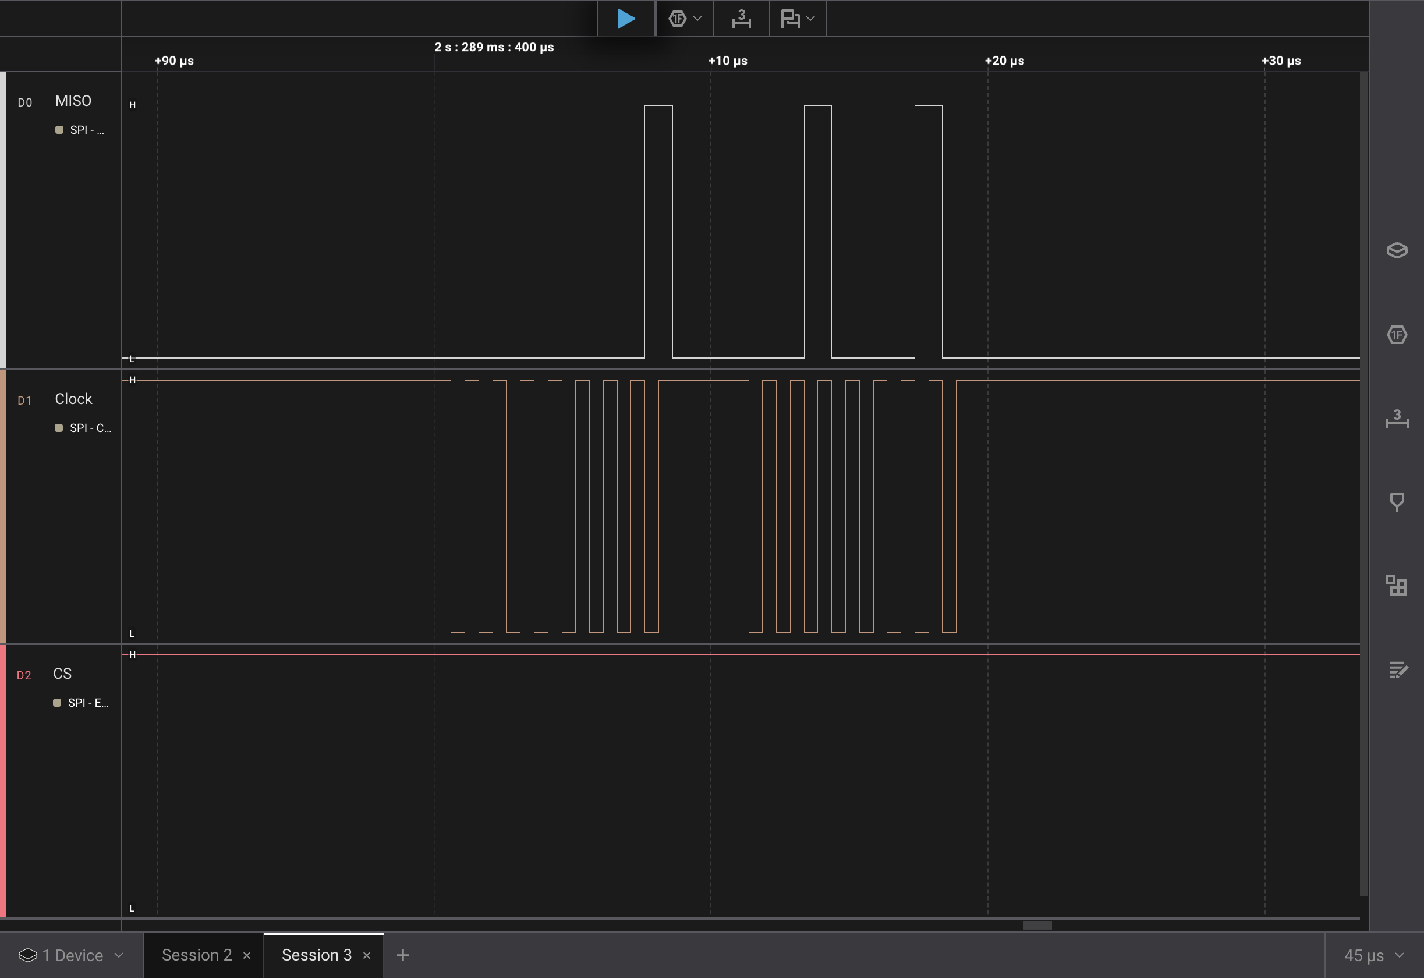Image resolution: width=1424 pixels, height=978 pixels.
Task: Toggle the SPI analyzer badge on CS channel
Action: tap(80, 702)
